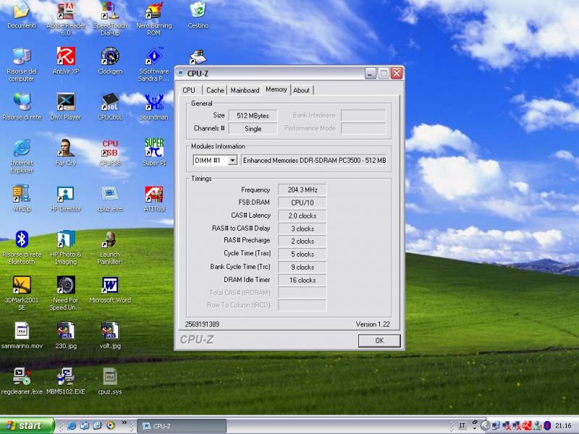Select the regcleaner.exe file icon

(x=22, y=381)
